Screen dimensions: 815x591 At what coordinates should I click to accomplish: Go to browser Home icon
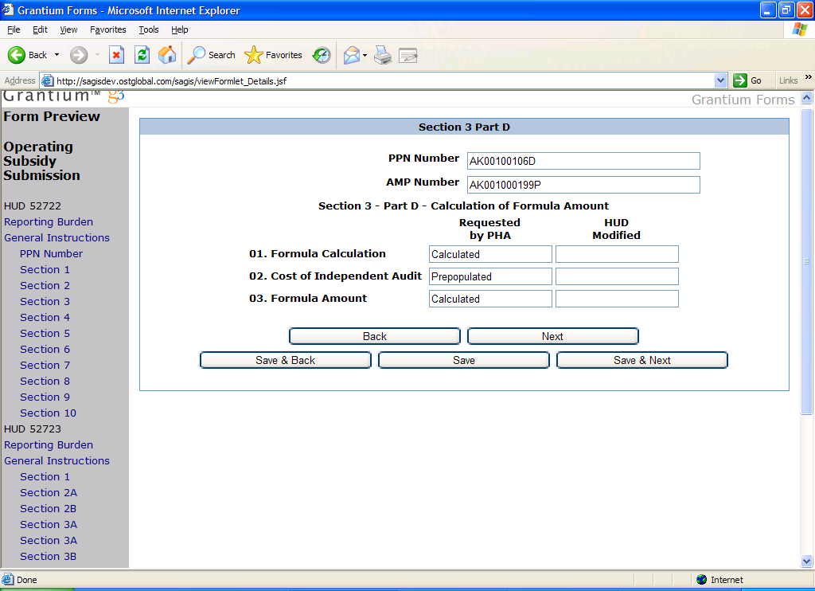pos(167,55)
